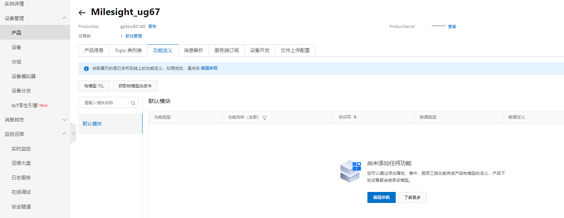Screen dimensions: 564x218
Task: Click the ProductKey value gp5oILRZ1dO
Action: tap(133, 26)
